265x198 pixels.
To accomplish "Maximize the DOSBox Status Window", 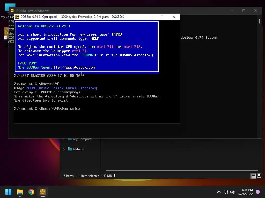I will pyautogui.click(x=244, y=11).
